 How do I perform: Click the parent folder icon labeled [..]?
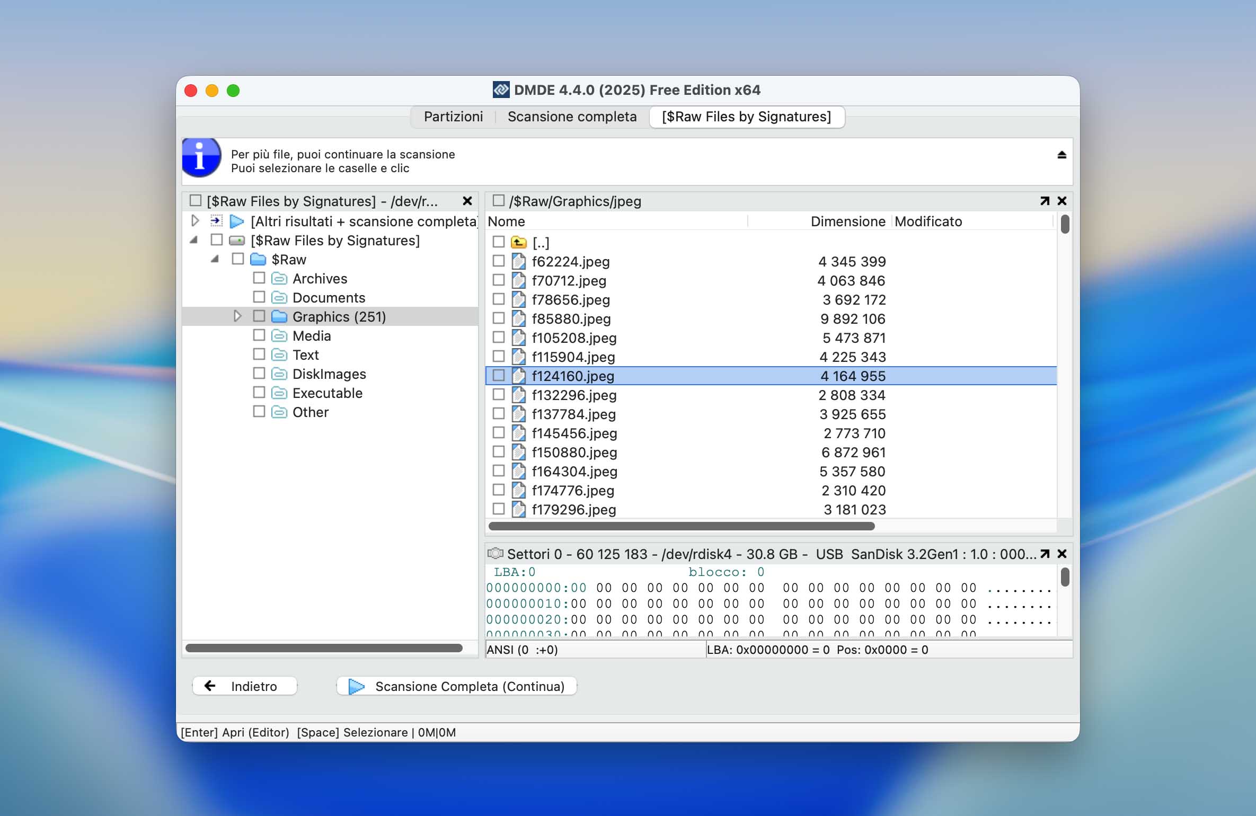(518, 243)
